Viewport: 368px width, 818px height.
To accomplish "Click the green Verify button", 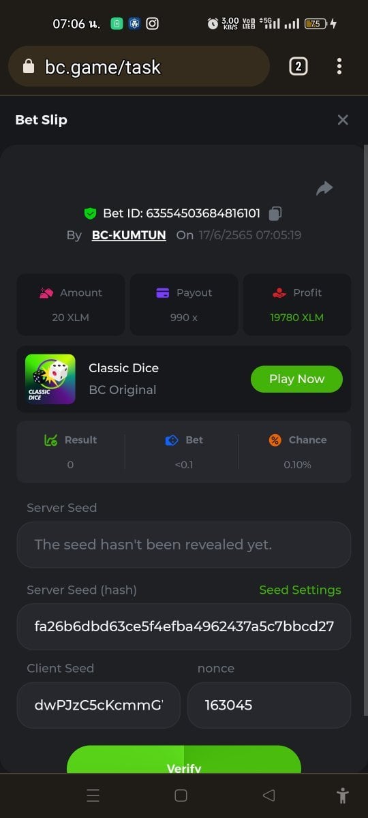I will pyautogui.click(x=184, y=759).
